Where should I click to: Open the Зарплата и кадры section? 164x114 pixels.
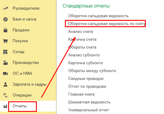click(x=30, y=84)
